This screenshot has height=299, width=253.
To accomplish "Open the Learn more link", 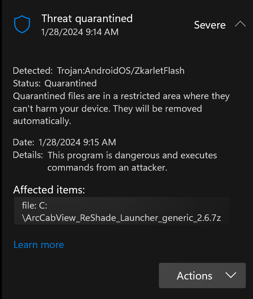I will [x=38, y=245].
